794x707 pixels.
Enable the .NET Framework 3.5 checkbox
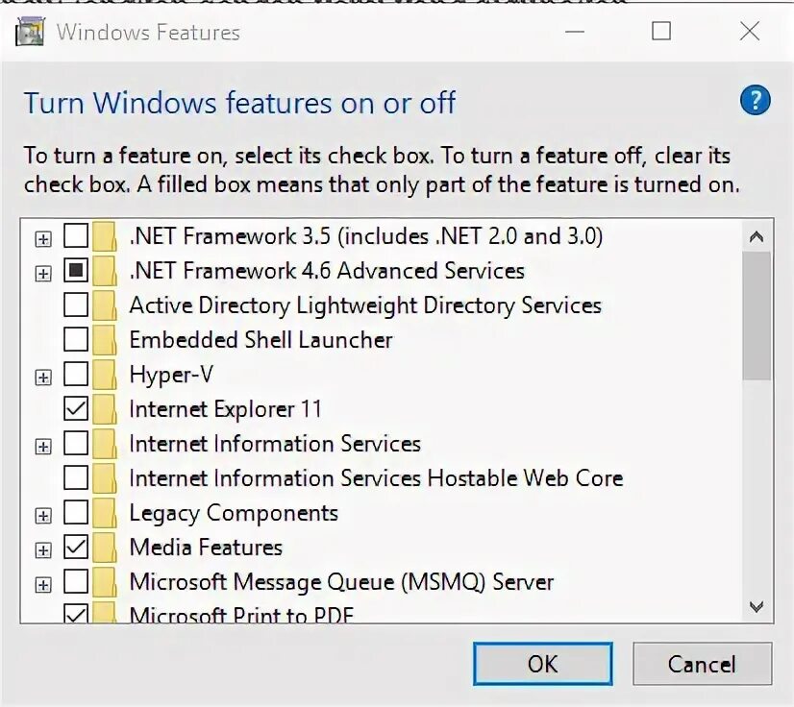(x=76, y=236)
